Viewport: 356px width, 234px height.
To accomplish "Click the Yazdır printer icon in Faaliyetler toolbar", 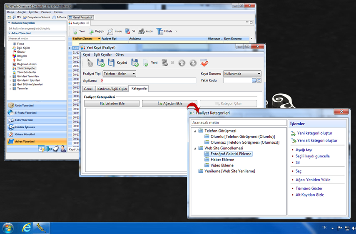I will coord(141,31).
